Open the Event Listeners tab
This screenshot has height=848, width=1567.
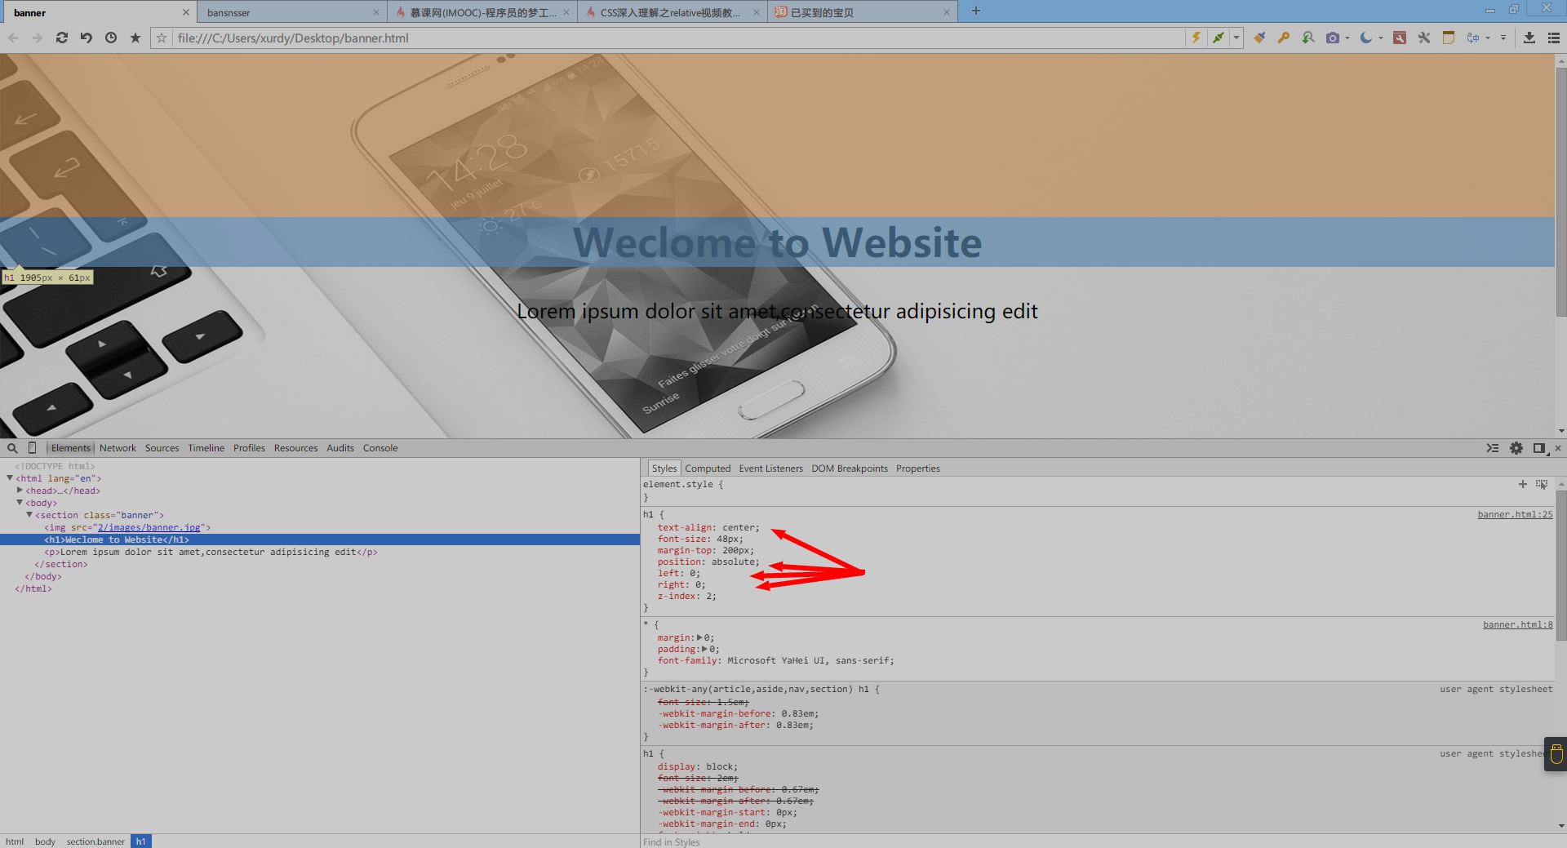[770, 468]
